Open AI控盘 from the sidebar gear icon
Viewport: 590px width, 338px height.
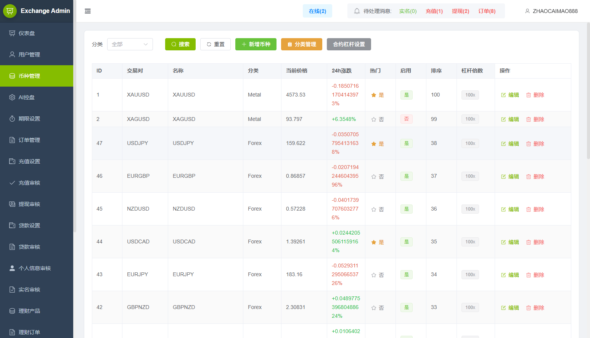pyautogui.click(x=12, y=97)
